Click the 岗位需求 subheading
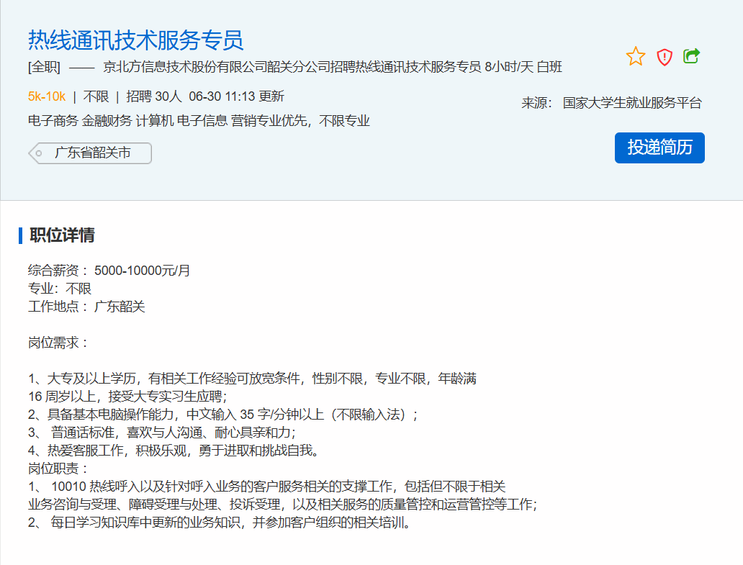 [58, 343]
